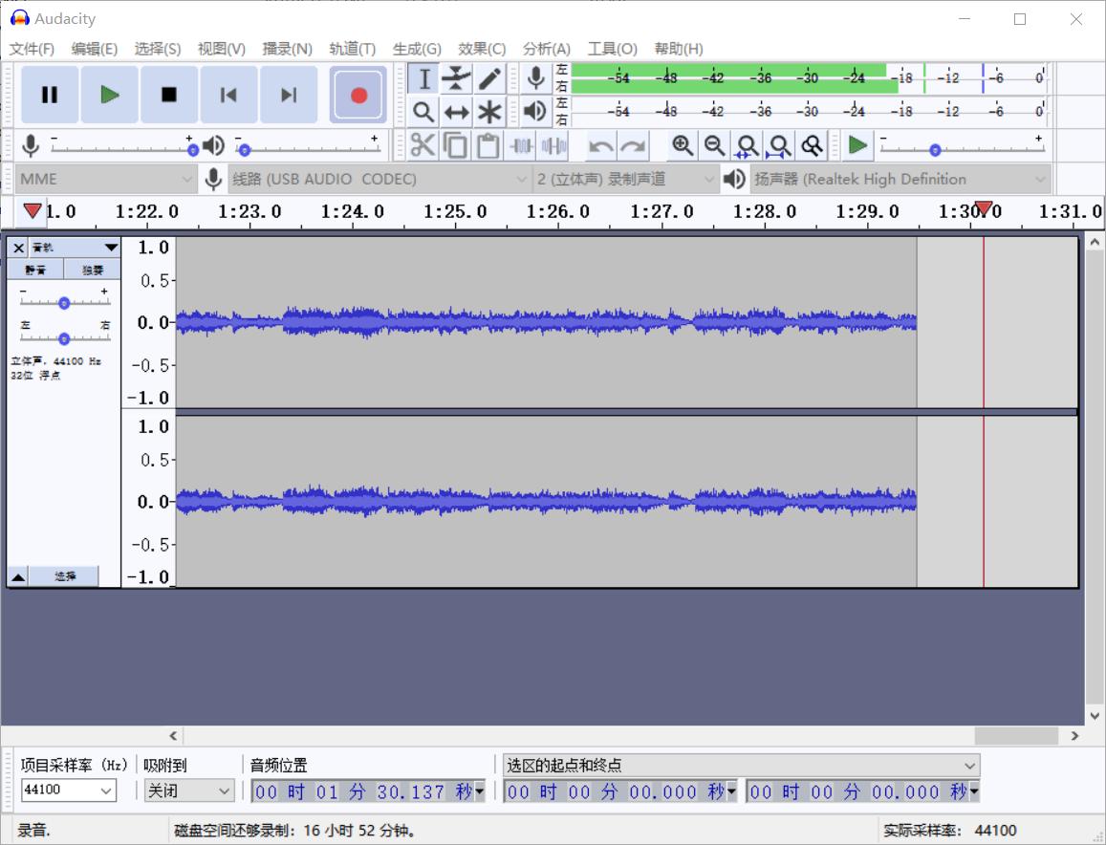The height and width of the screenshot is (845, 1106).
Task: Click the Cut scissors icon
Action: tap(422, 145)
